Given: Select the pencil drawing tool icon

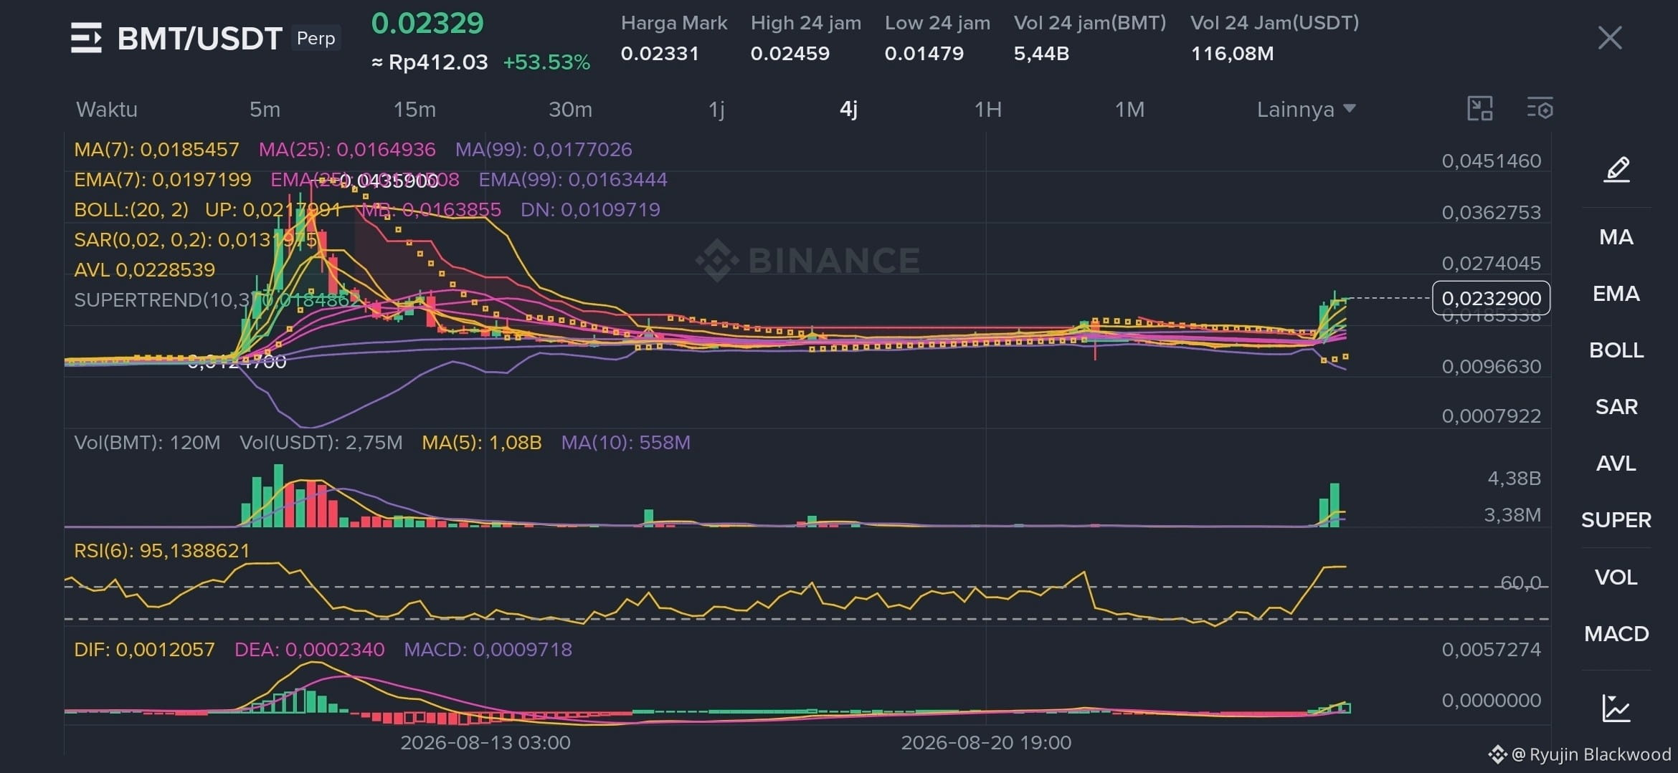Looking at the screenshot, I should point(1616,169).
